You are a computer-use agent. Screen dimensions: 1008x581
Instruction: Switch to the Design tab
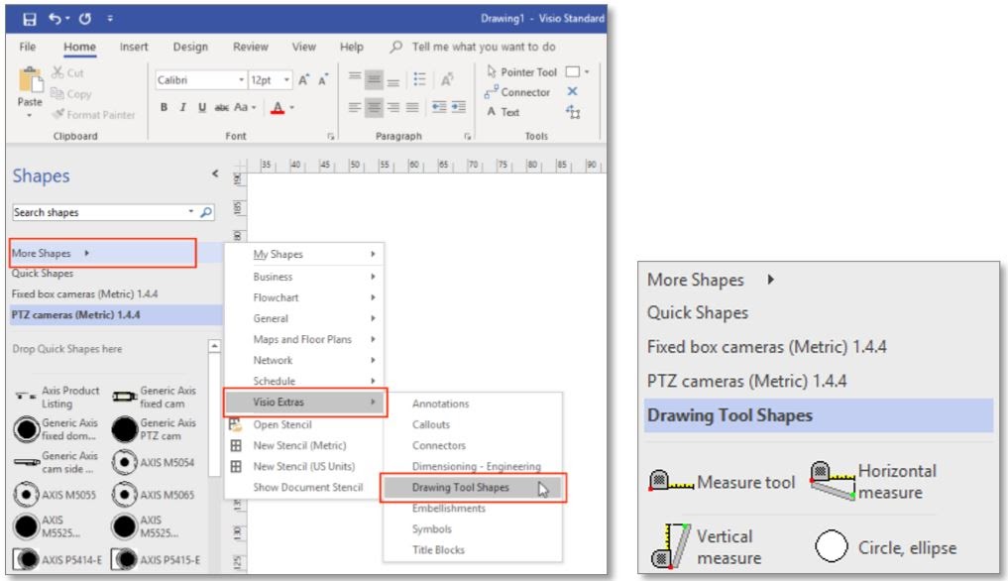[x=190, y=47]
